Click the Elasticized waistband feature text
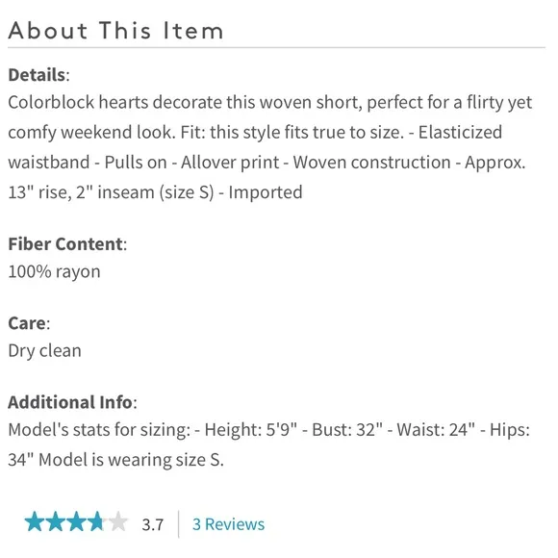Image resolution: width=558 pixels, height=558 pixels. (255, 147)
